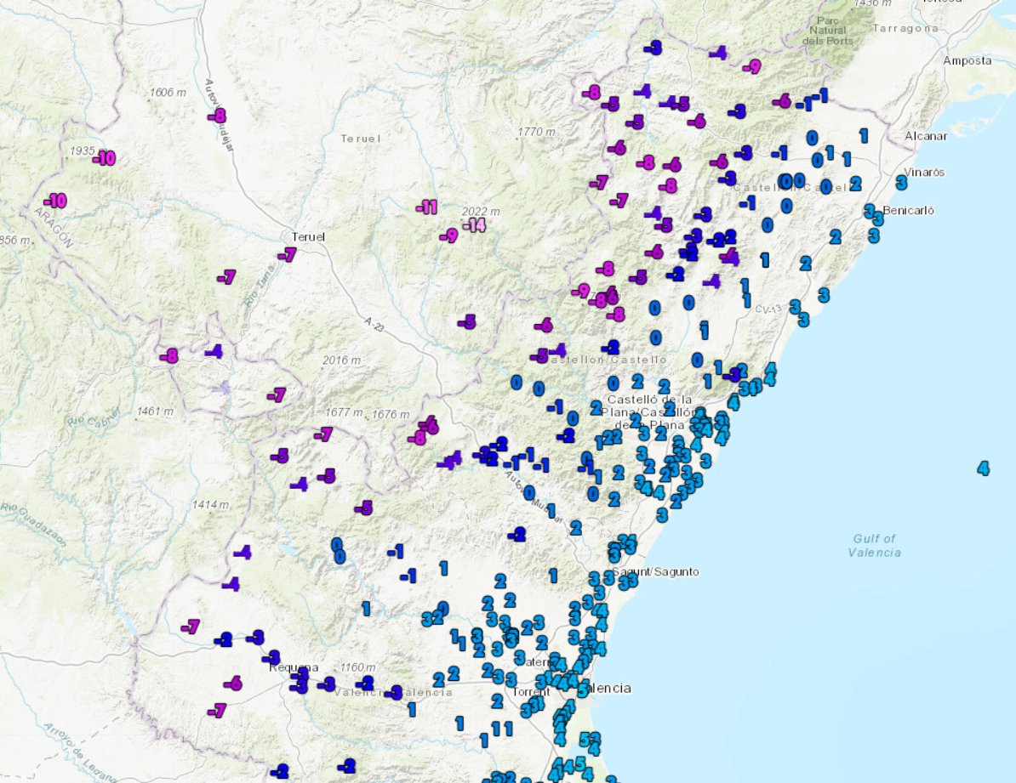This screenshot has height=783, width=1016.
Task: Select the Alcanar town label
Action: [926, 136]
